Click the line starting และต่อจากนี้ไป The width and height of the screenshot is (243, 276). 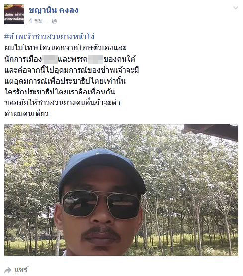point(72,70)
